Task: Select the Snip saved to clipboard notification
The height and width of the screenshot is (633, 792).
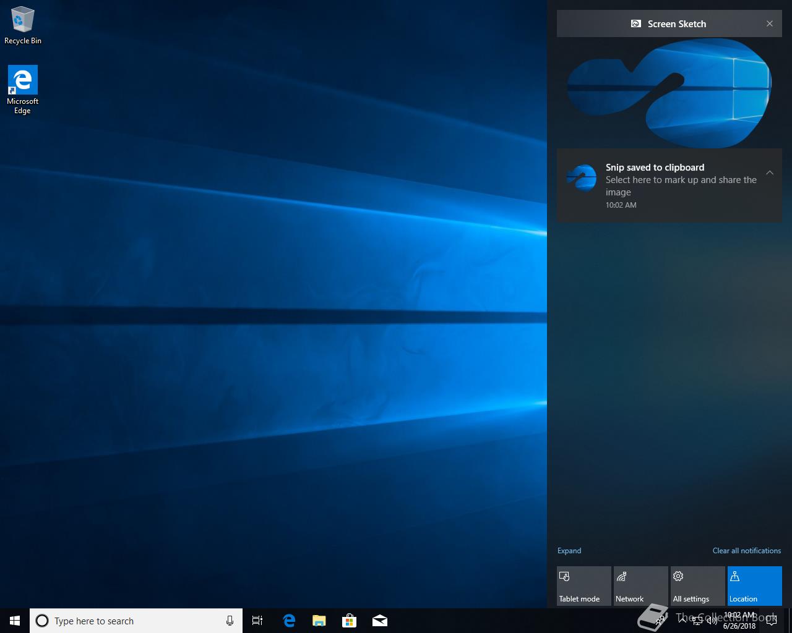Action: (x=669, y=185)
